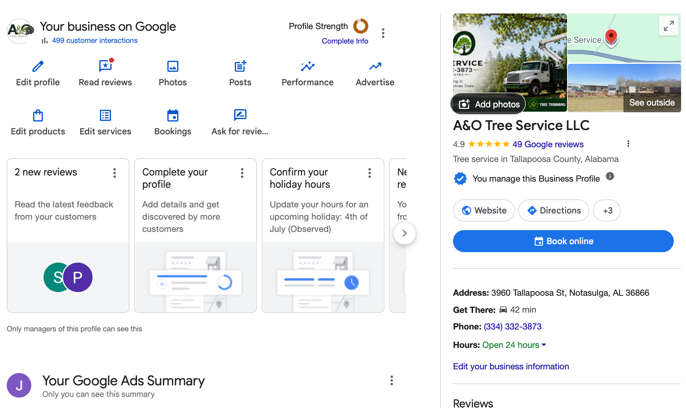Click See outside street view thumbnail

624,88
